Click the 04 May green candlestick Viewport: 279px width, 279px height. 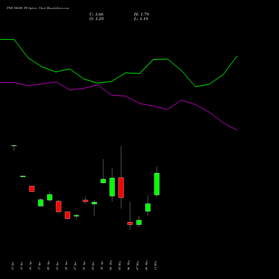(112, 187)
